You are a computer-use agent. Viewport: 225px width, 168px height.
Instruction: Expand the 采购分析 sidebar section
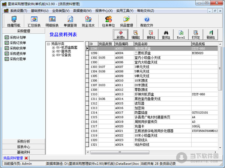(x=24, y=141)
